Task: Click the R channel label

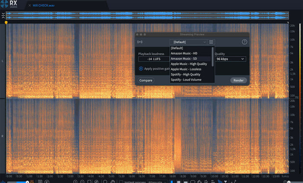Action: (3, 136)
